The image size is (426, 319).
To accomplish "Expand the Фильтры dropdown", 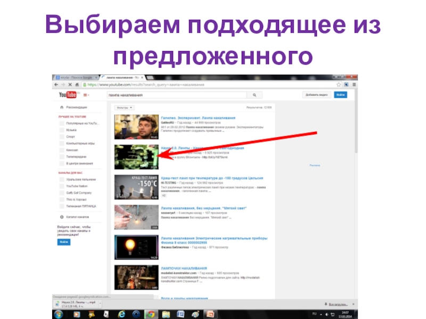I will tap(125, 107).
